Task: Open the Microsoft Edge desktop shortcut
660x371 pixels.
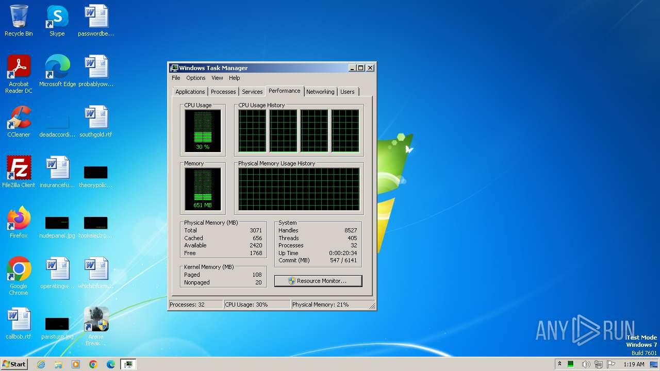Action: pyautogui.click(x=57, y=71)
